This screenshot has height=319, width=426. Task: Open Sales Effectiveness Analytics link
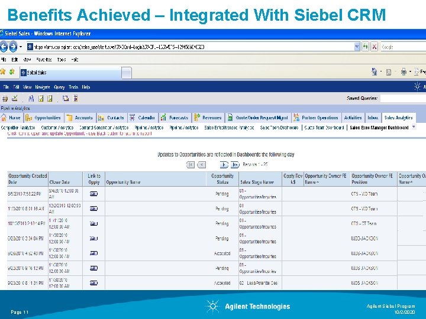pyautogui.click(x=229, y=128)
